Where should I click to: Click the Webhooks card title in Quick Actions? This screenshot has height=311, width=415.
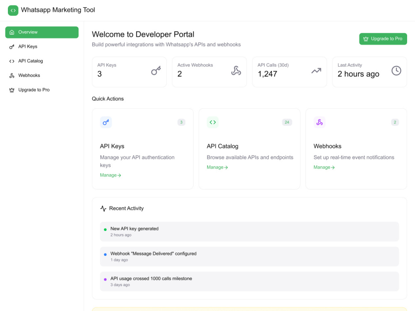coord(327,146)
